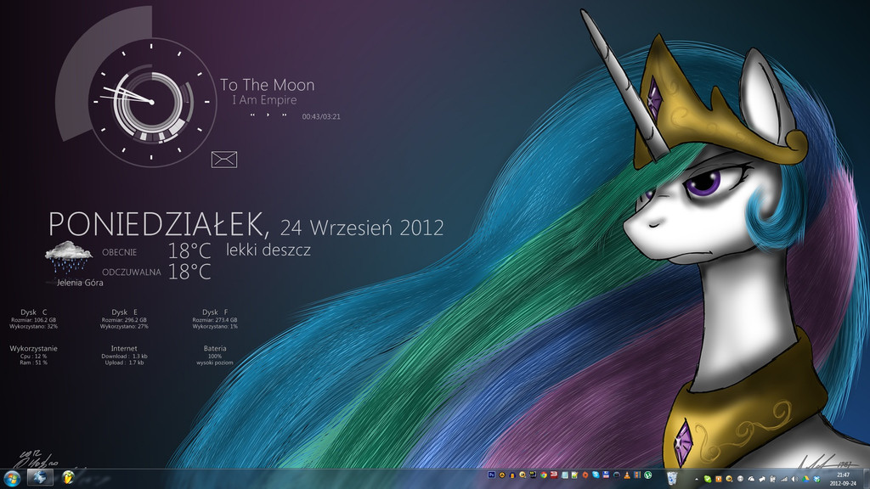Open the pinned globe browser on the taskbar
Image resolution: width=870 pixels, height=489 pixels.
tap(40, 478)
